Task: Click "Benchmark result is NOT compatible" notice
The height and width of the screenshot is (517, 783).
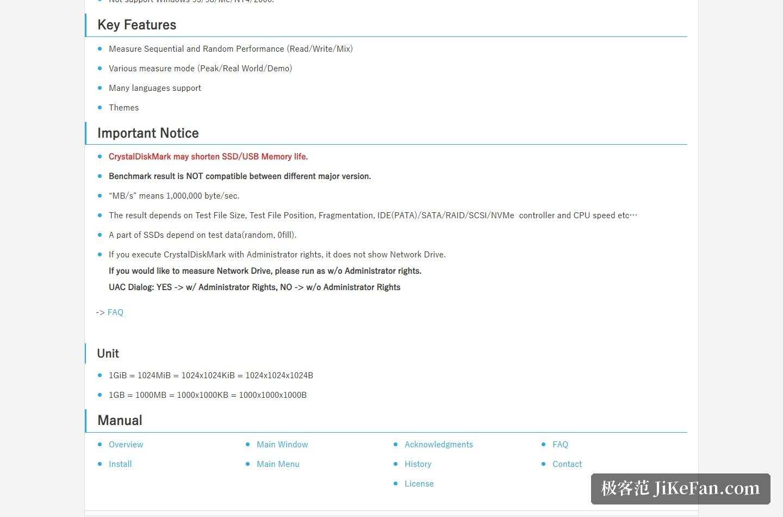Action: (x=240, y=176)
